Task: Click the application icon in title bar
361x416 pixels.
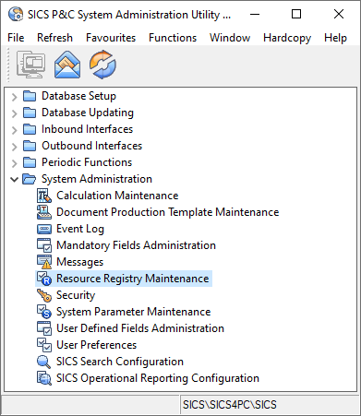Action: [16, 14]
